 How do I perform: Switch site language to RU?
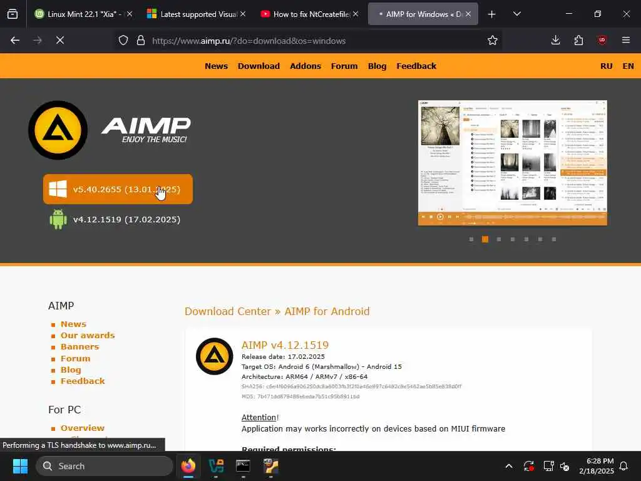pos(606,66)
